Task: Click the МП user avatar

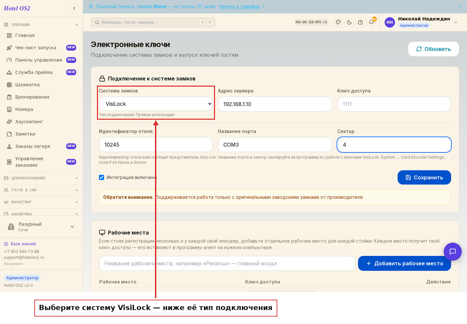Action: tap(318, 22)
